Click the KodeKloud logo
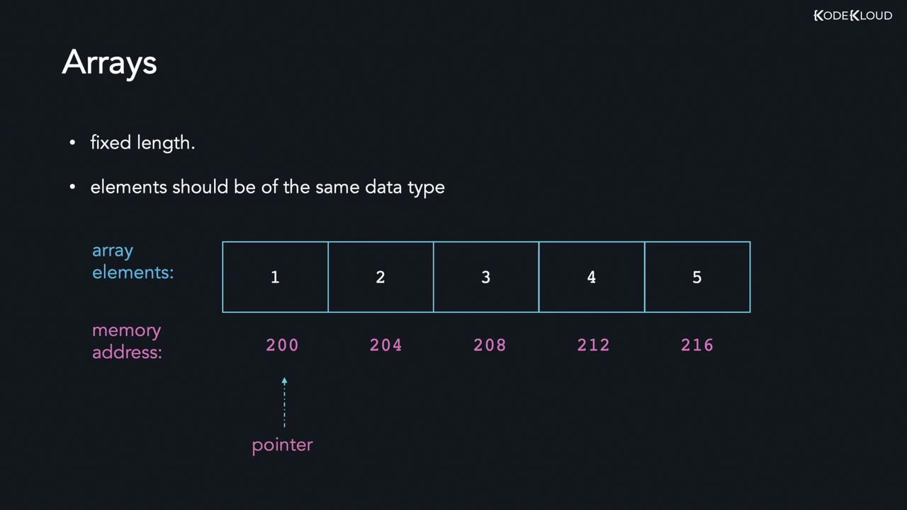 tap(852, 16)
